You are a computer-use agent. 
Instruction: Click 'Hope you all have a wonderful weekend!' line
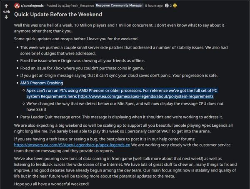[x=51, y=184]
